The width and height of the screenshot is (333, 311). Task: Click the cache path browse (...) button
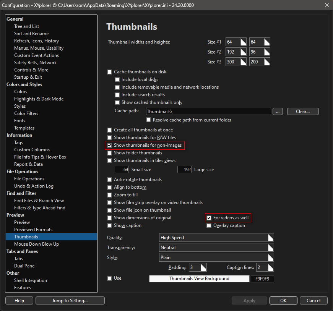pos(278,112)
